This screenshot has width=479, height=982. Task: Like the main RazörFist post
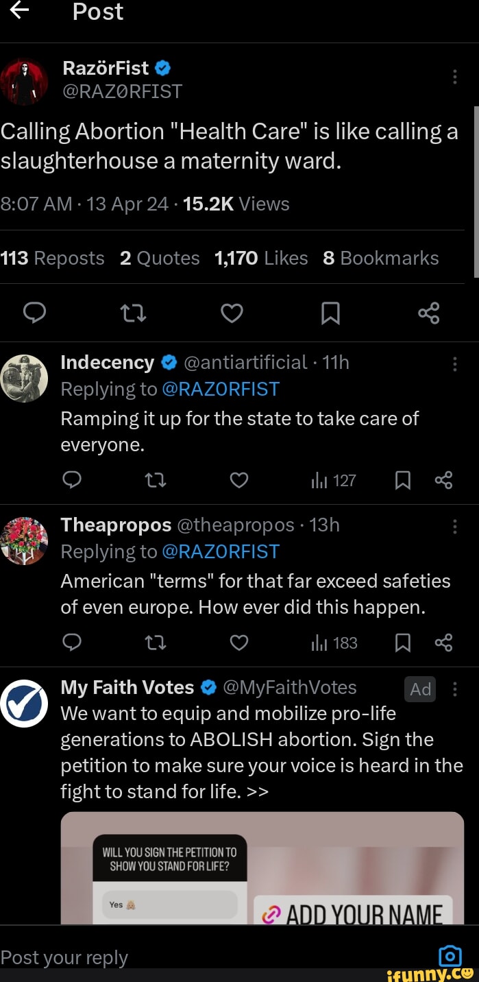point(232,313)
